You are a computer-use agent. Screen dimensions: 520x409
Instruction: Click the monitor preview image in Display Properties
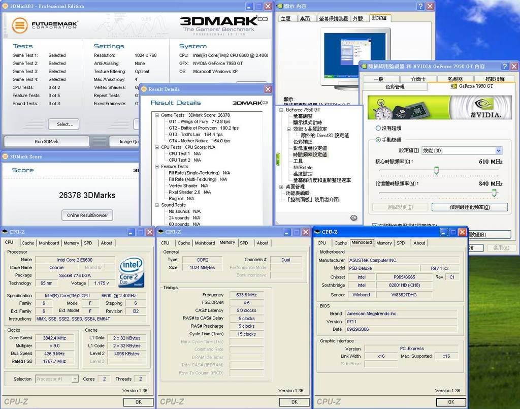point(355,57)
